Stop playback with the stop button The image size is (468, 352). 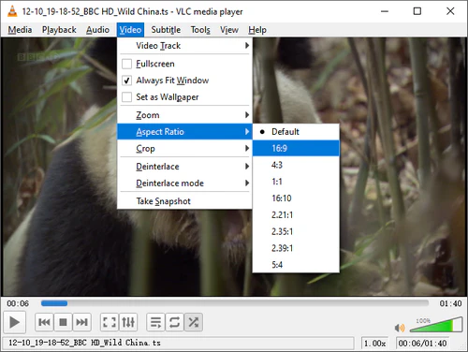click(x=63, y=322)
